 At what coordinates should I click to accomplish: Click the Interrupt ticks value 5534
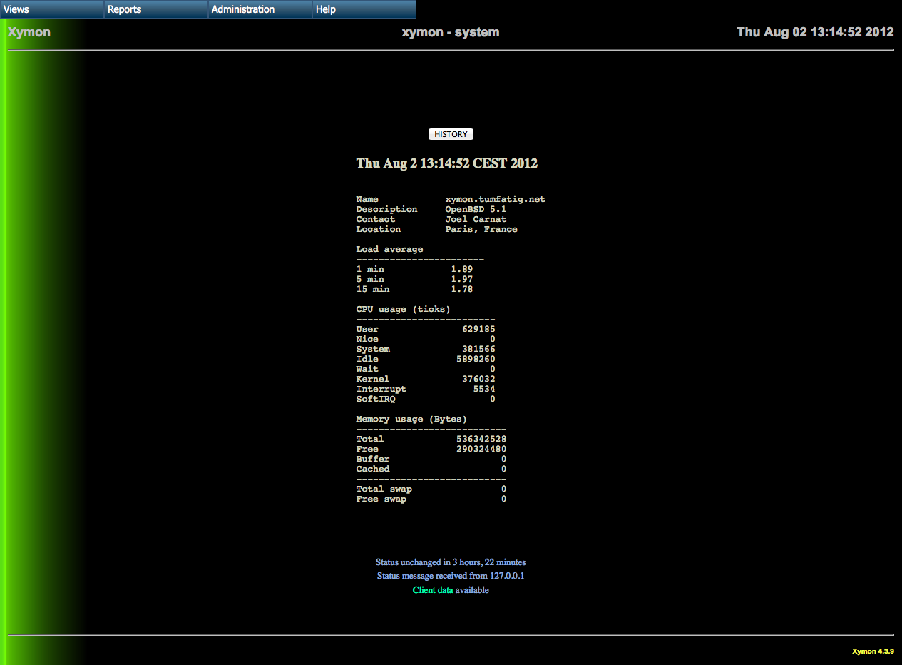click(x=484, y=389)
